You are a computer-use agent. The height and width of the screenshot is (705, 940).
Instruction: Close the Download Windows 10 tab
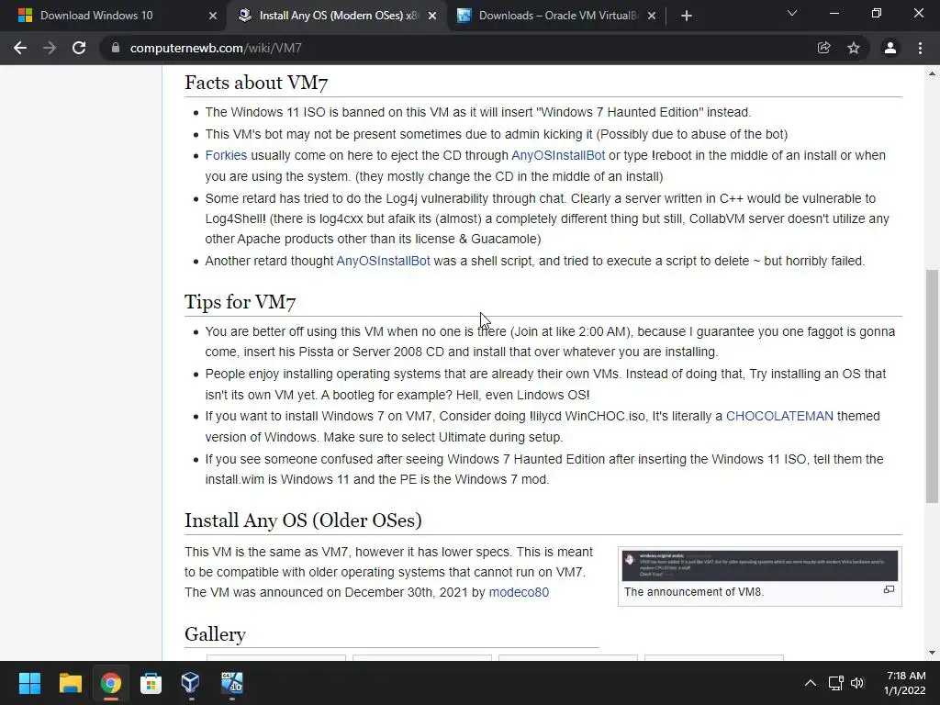[x=213, y=16]
